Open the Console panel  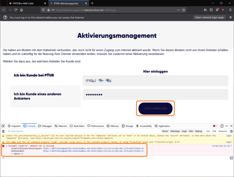point(29,126)
